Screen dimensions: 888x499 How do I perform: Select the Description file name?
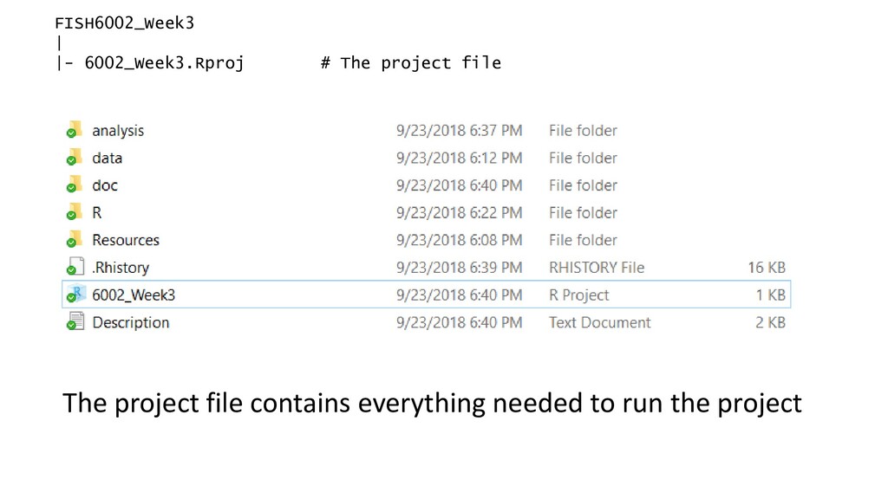tap(131, 322)
